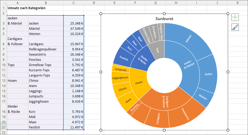Click the Mäntel segment in the chart

point(188,39)
